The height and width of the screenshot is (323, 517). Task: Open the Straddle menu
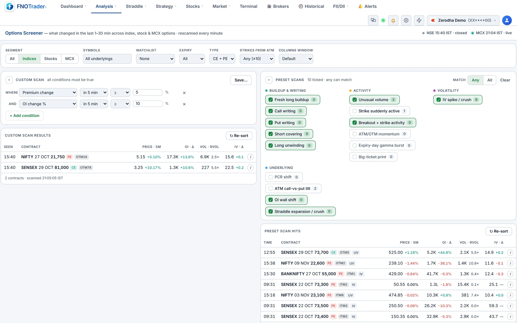click(136, 6)
